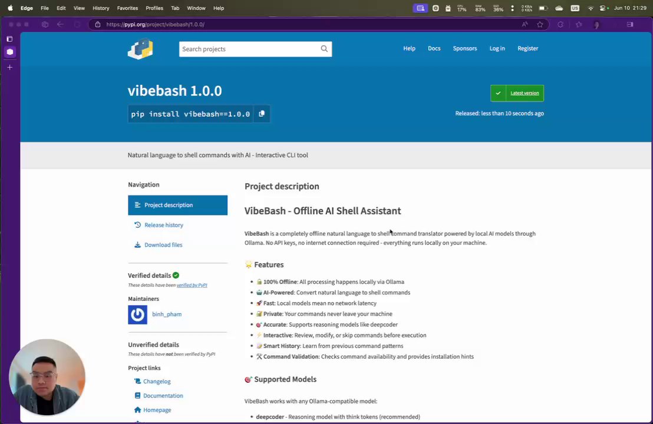Viewport: 653px width, 424px height.
Task: Open the Changelog project link
Action: click(157, 381)
